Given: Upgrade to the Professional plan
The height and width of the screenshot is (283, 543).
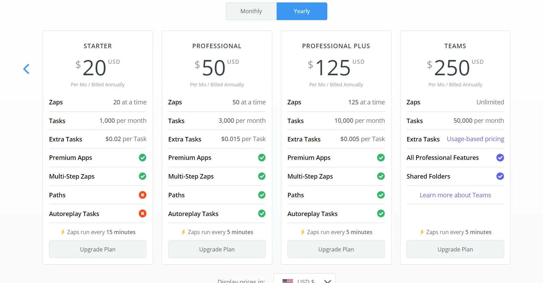Looking at the screenshot, I should [x=217, y=249].
